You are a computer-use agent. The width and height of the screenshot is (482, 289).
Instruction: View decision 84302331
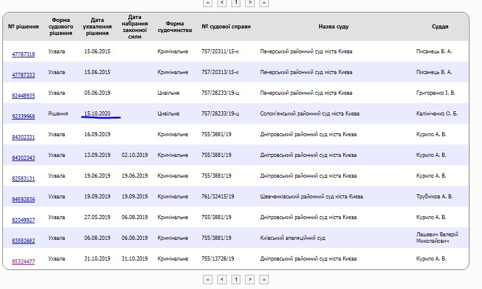tap(23, 137)
